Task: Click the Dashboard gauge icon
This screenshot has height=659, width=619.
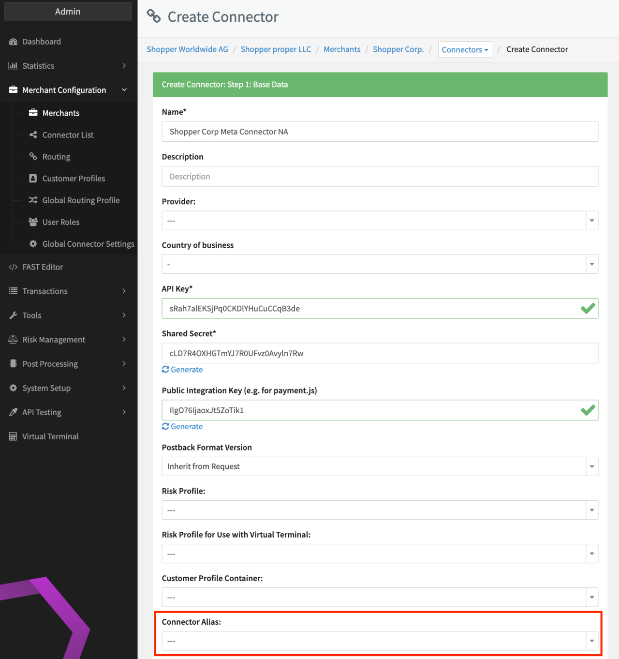Action: pyautogui.click(x=13, y=42)
